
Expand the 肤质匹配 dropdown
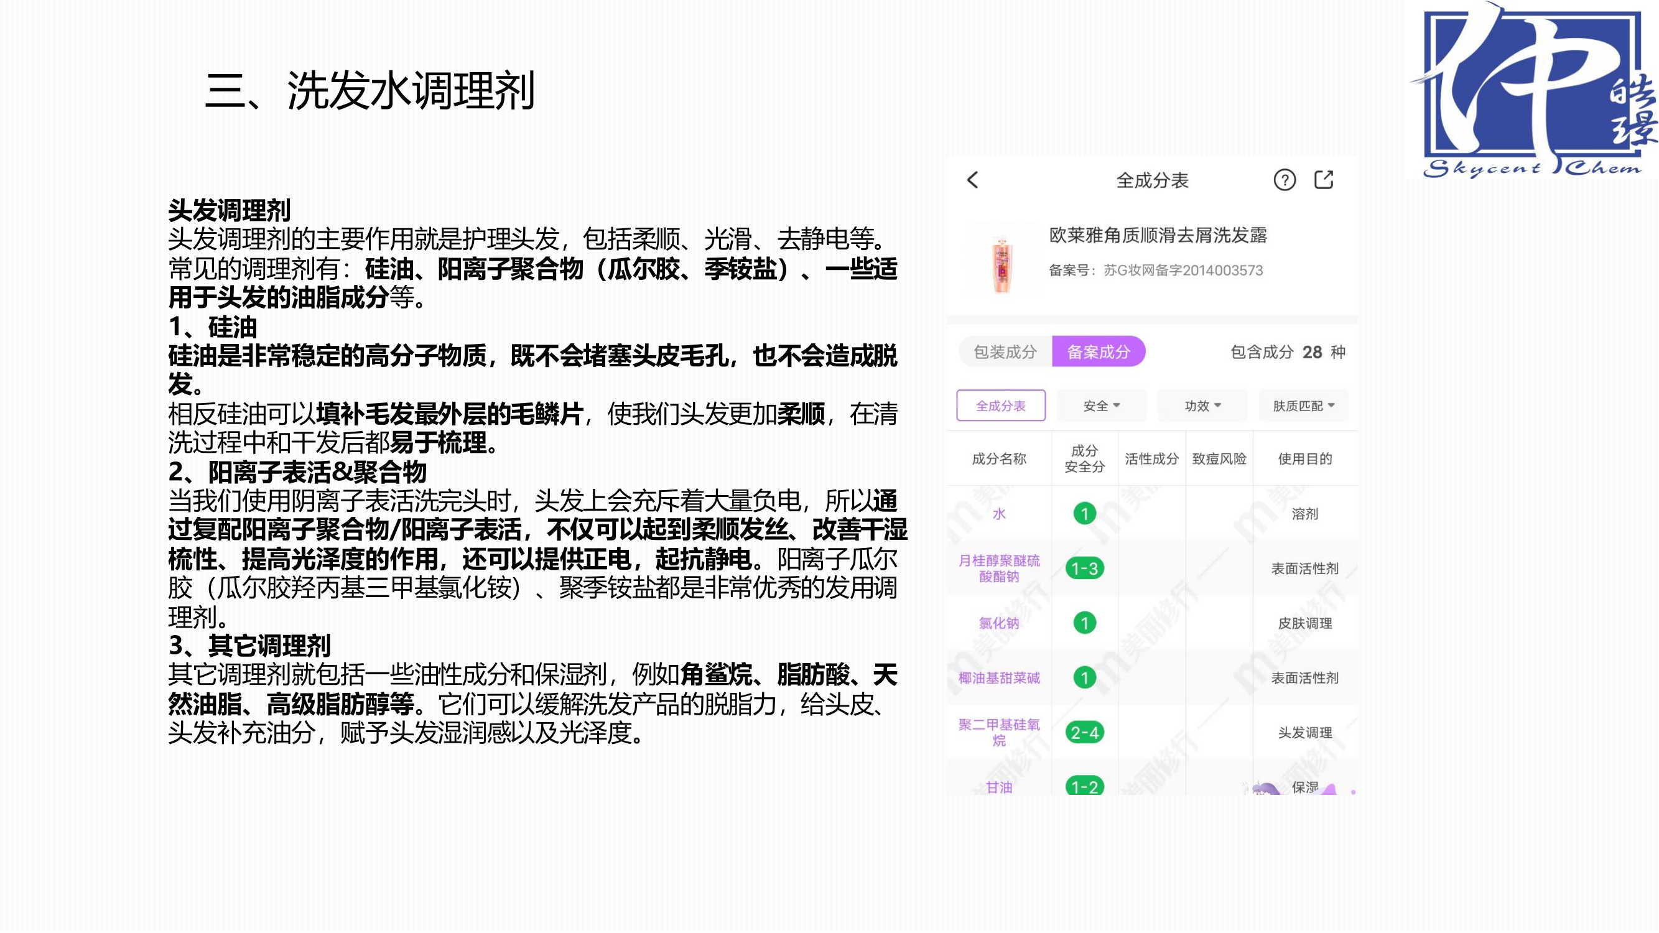pos(1303,406)
